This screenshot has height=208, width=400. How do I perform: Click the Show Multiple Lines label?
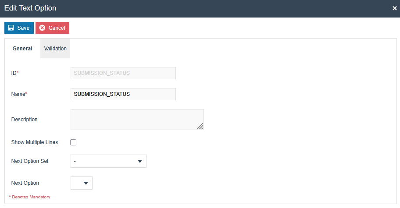coord(35,142)
